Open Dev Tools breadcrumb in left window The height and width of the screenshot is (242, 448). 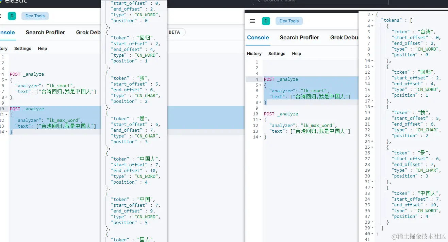point(35,16)
